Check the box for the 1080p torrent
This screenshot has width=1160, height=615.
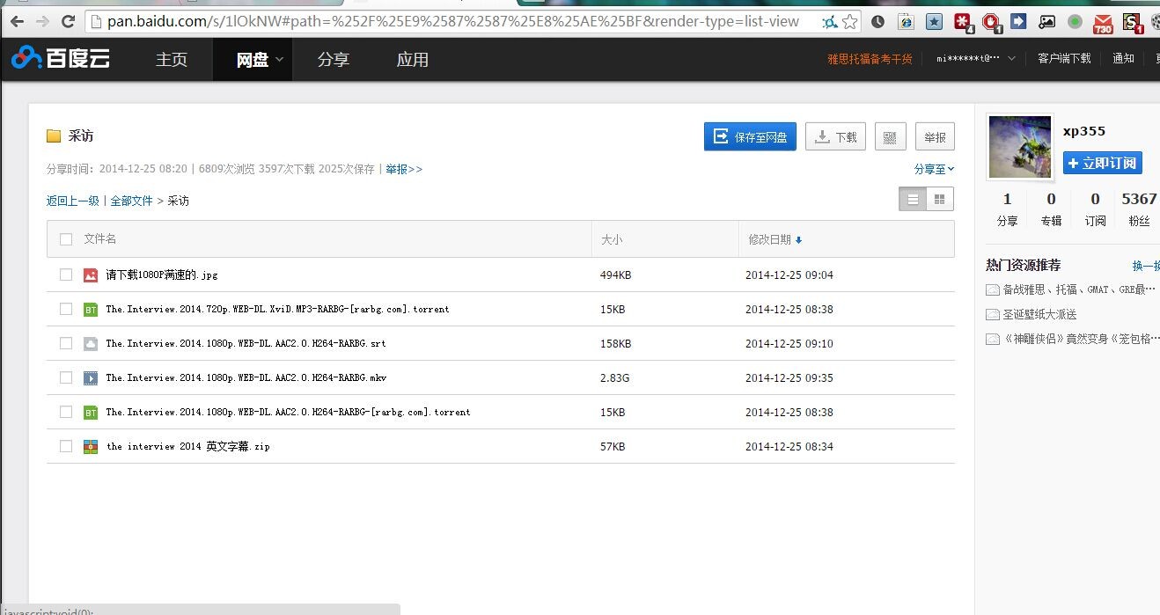coord(65,412)
